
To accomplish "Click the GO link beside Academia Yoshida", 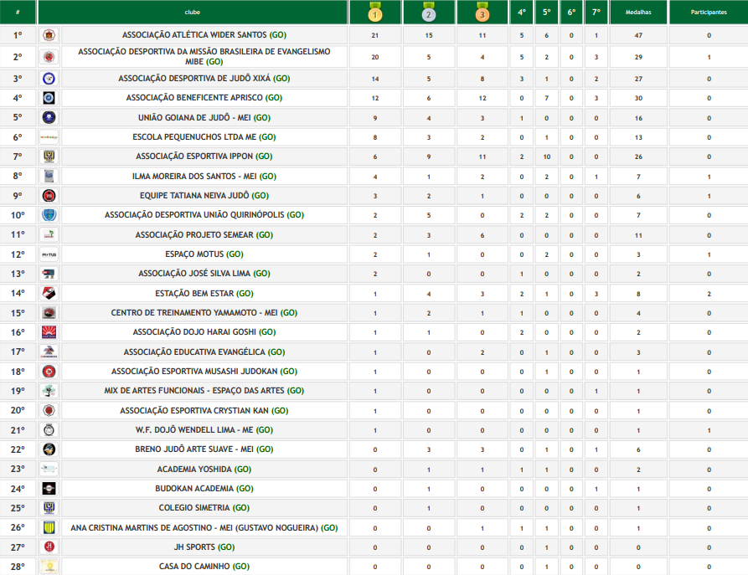I will point(243,470).
